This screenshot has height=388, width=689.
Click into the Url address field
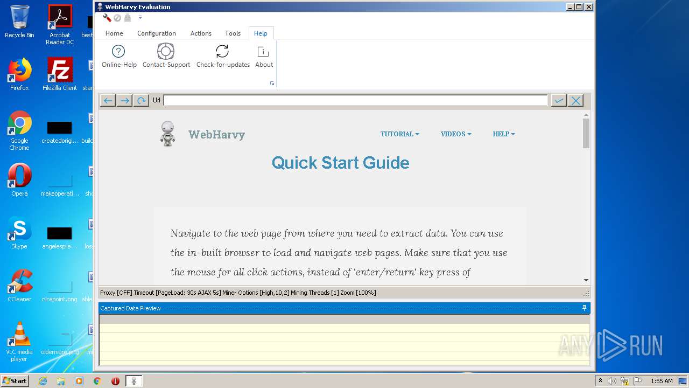point(355,100)
